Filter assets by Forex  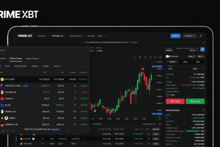point(7,66)
